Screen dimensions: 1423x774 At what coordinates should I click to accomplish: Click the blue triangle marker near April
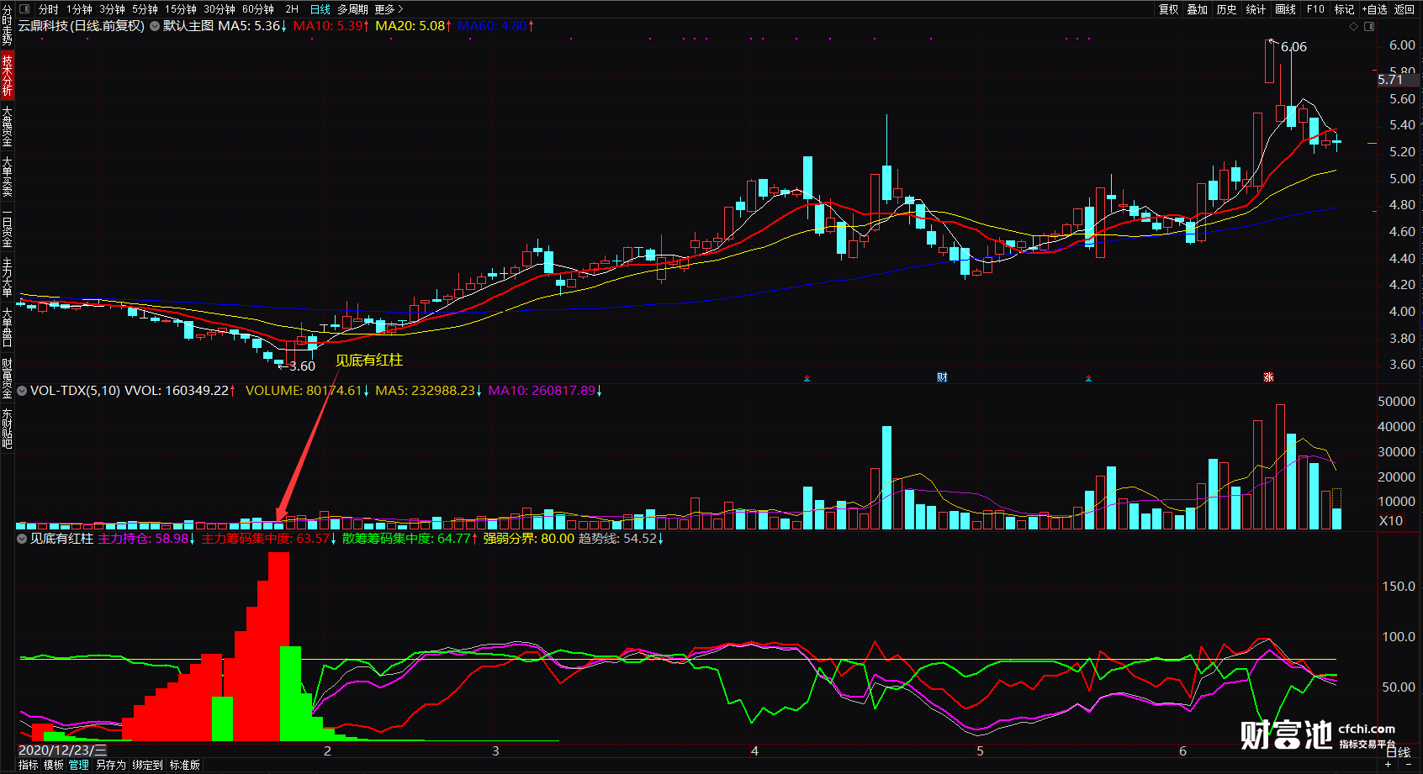807,378
